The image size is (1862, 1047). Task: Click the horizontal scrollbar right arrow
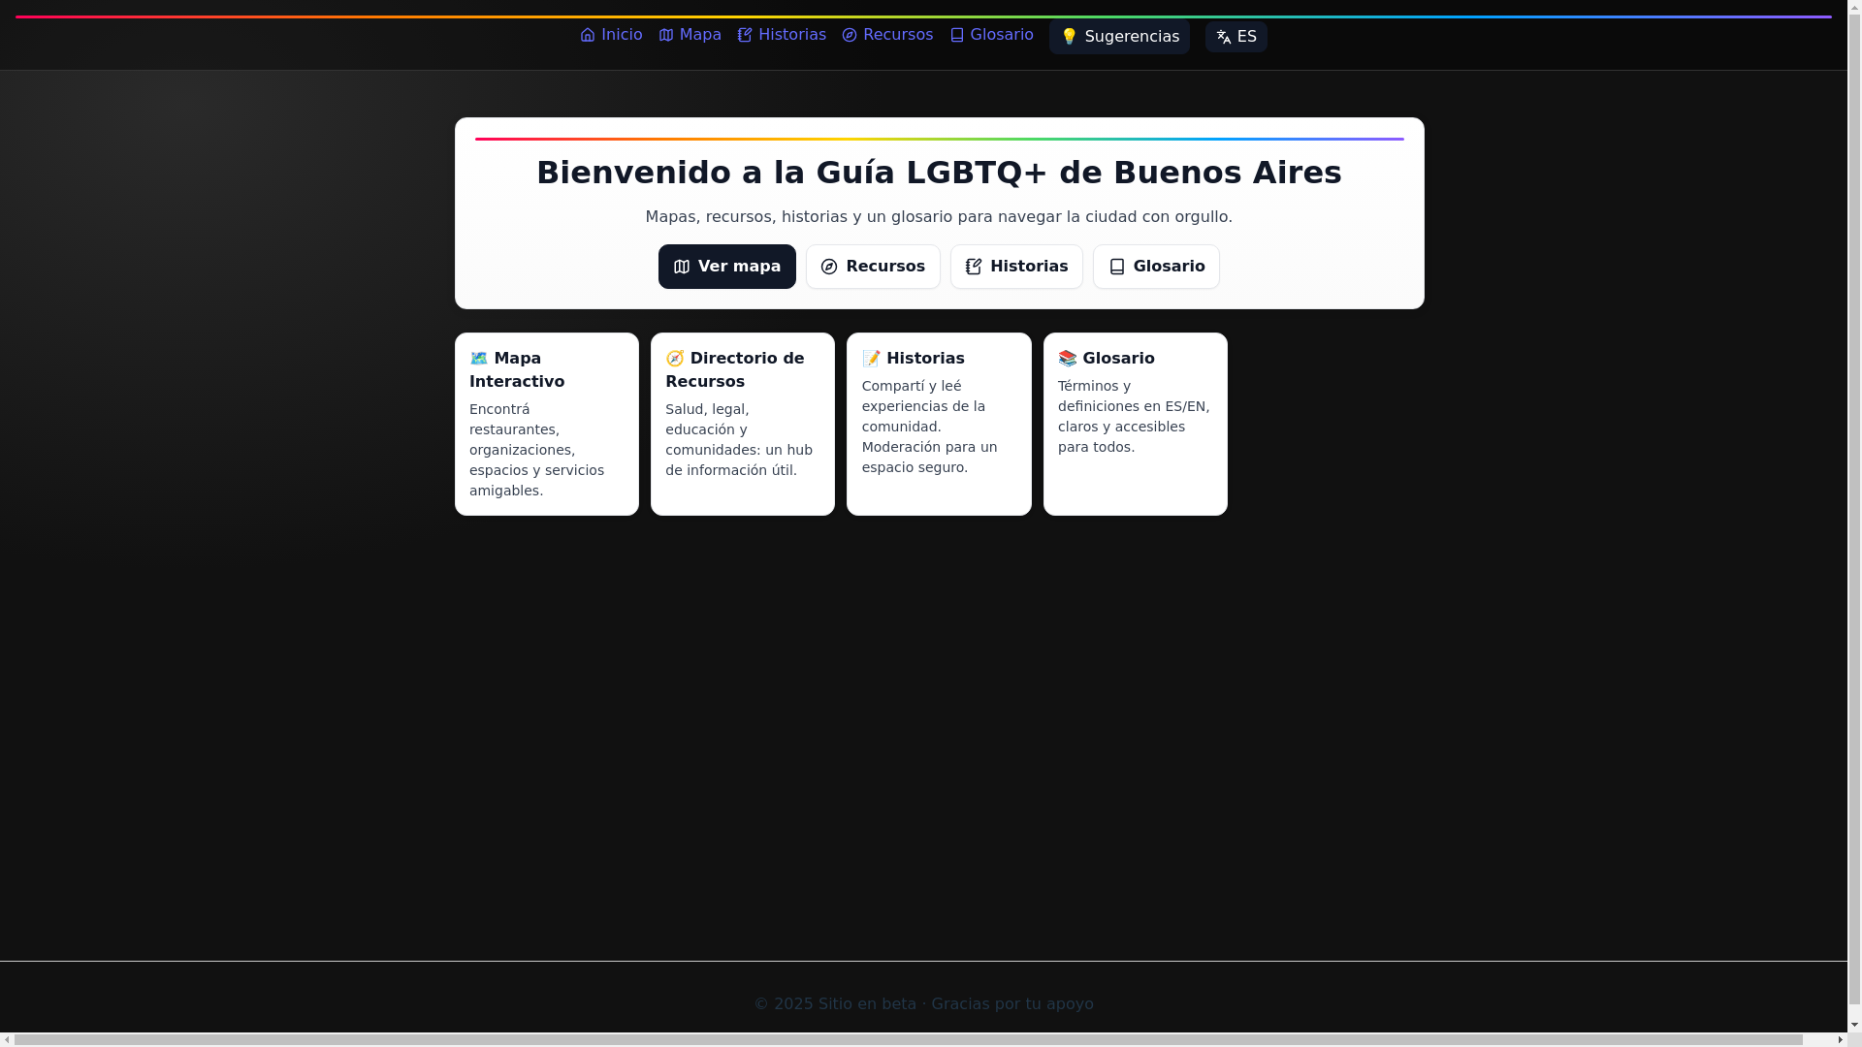(x=1840, y=1040)
